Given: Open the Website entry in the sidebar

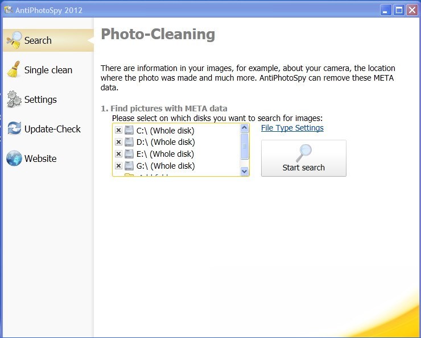Looking at the screenshot, I should coord(48,158).
